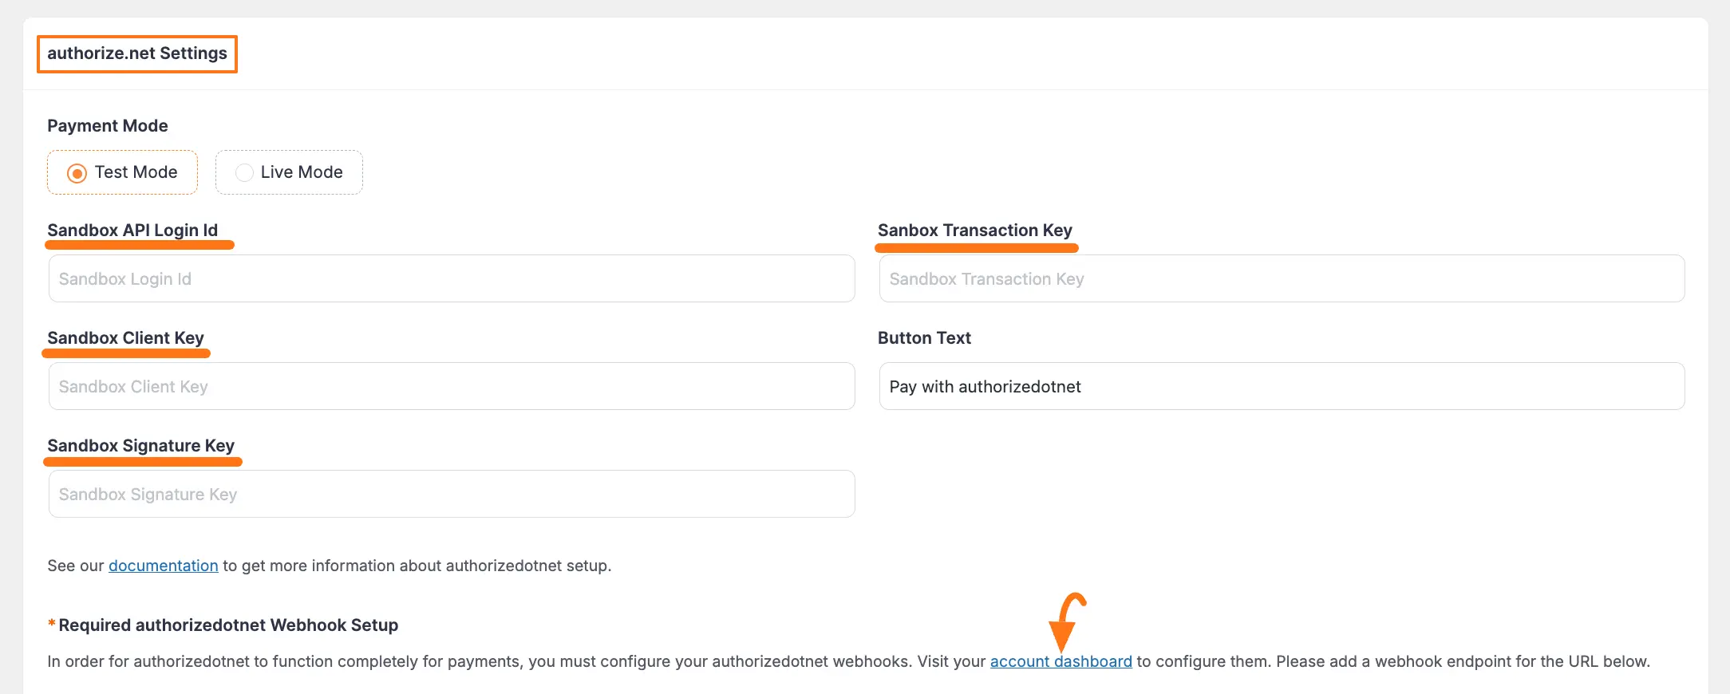Click the "See our" documentation sentence text
Viewport: 1730px width, 694px height.
click(415, 566)
